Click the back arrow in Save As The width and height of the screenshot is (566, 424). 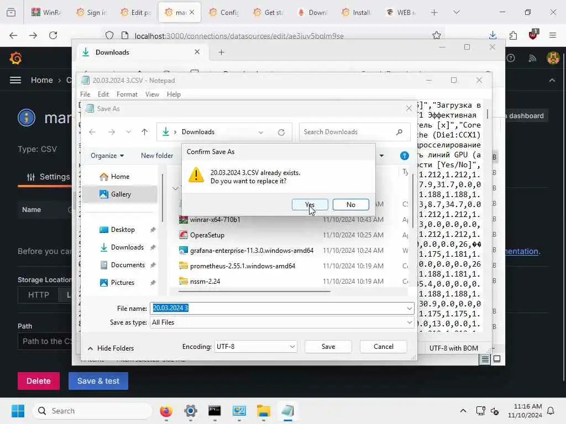[x=92, y=132]
